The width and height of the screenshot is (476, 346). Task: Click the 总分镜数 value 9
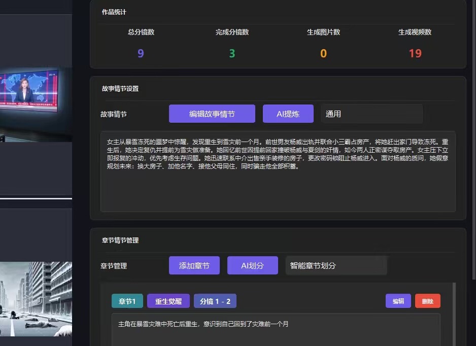(x=141, y=53)
